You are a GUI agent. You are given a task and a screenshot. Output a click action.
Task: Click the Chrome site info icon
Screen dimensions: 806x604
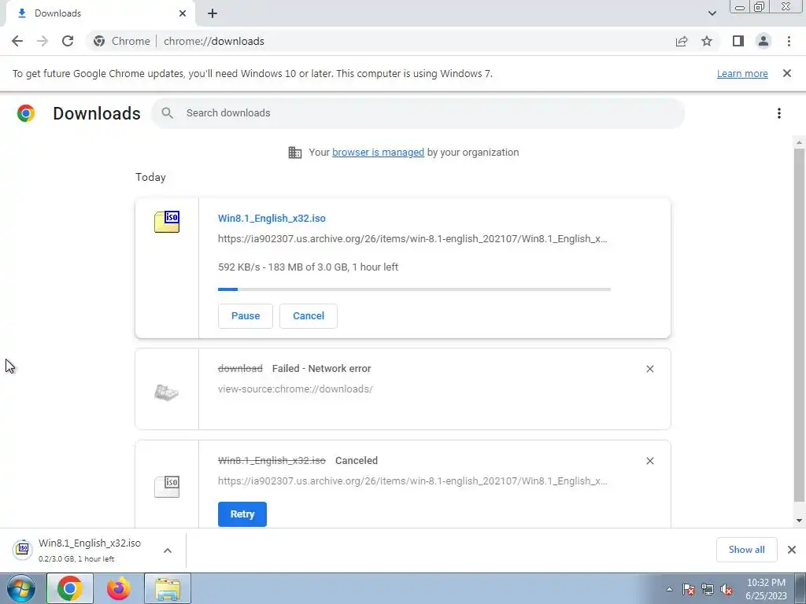99,41
